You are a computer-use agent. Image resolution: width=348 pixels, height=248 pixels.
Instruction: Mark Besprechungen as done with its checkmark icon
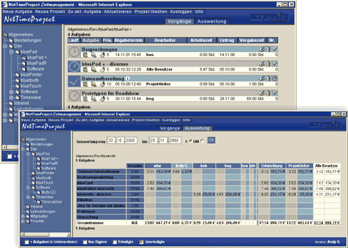275,49
